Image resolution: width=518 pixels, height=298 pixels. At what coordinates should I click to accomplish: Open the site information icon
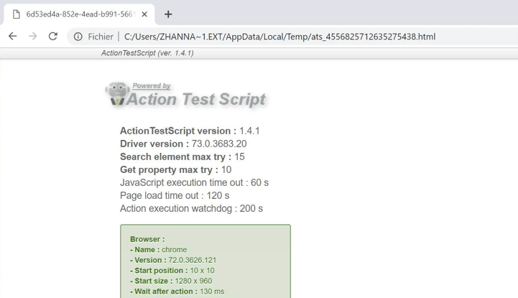78,37
